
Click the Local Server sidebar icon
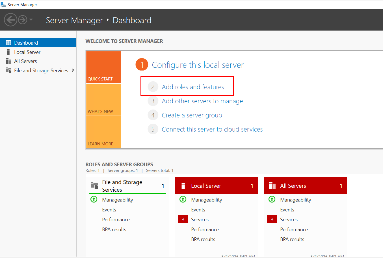coord(8,52)
